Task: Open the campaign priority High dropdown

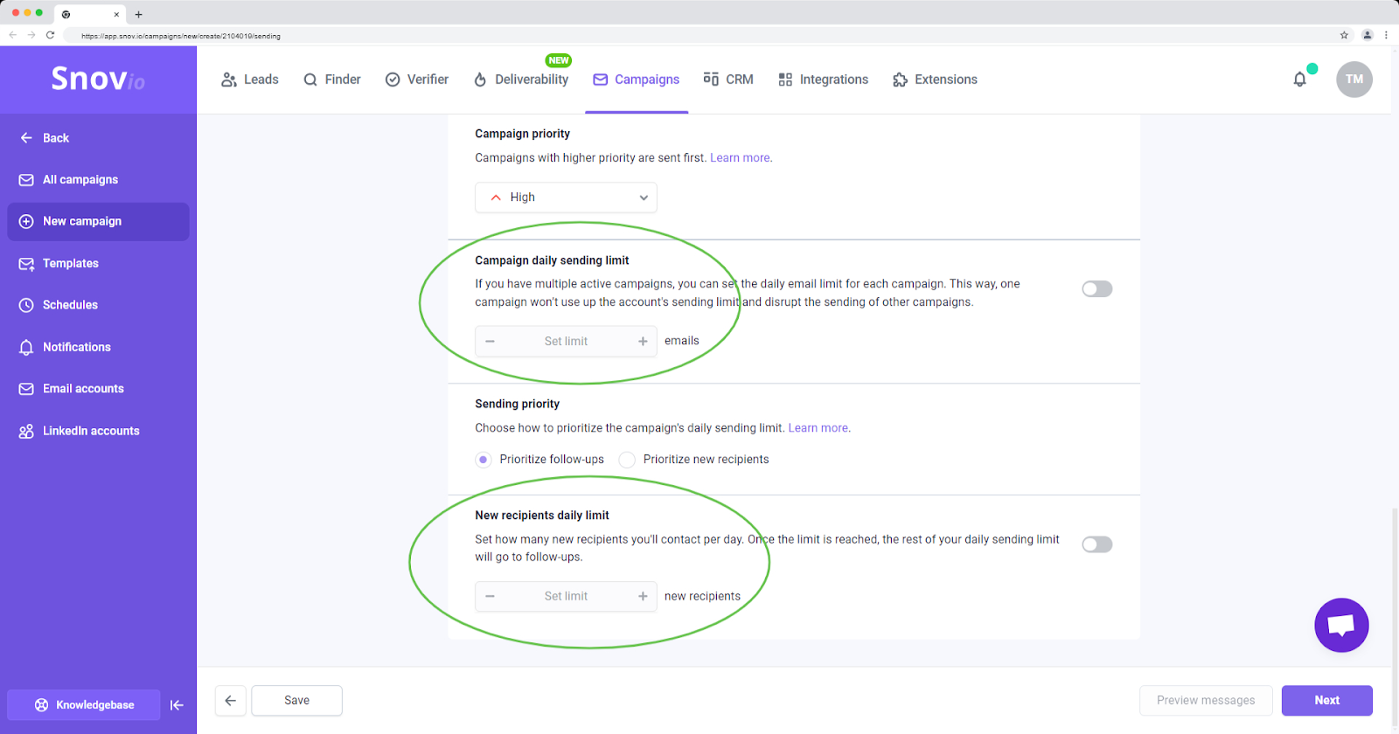Action: 566,197
